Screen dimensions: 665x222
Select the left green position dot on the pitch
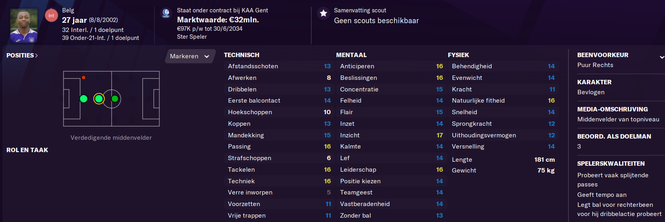pos(84,99)
